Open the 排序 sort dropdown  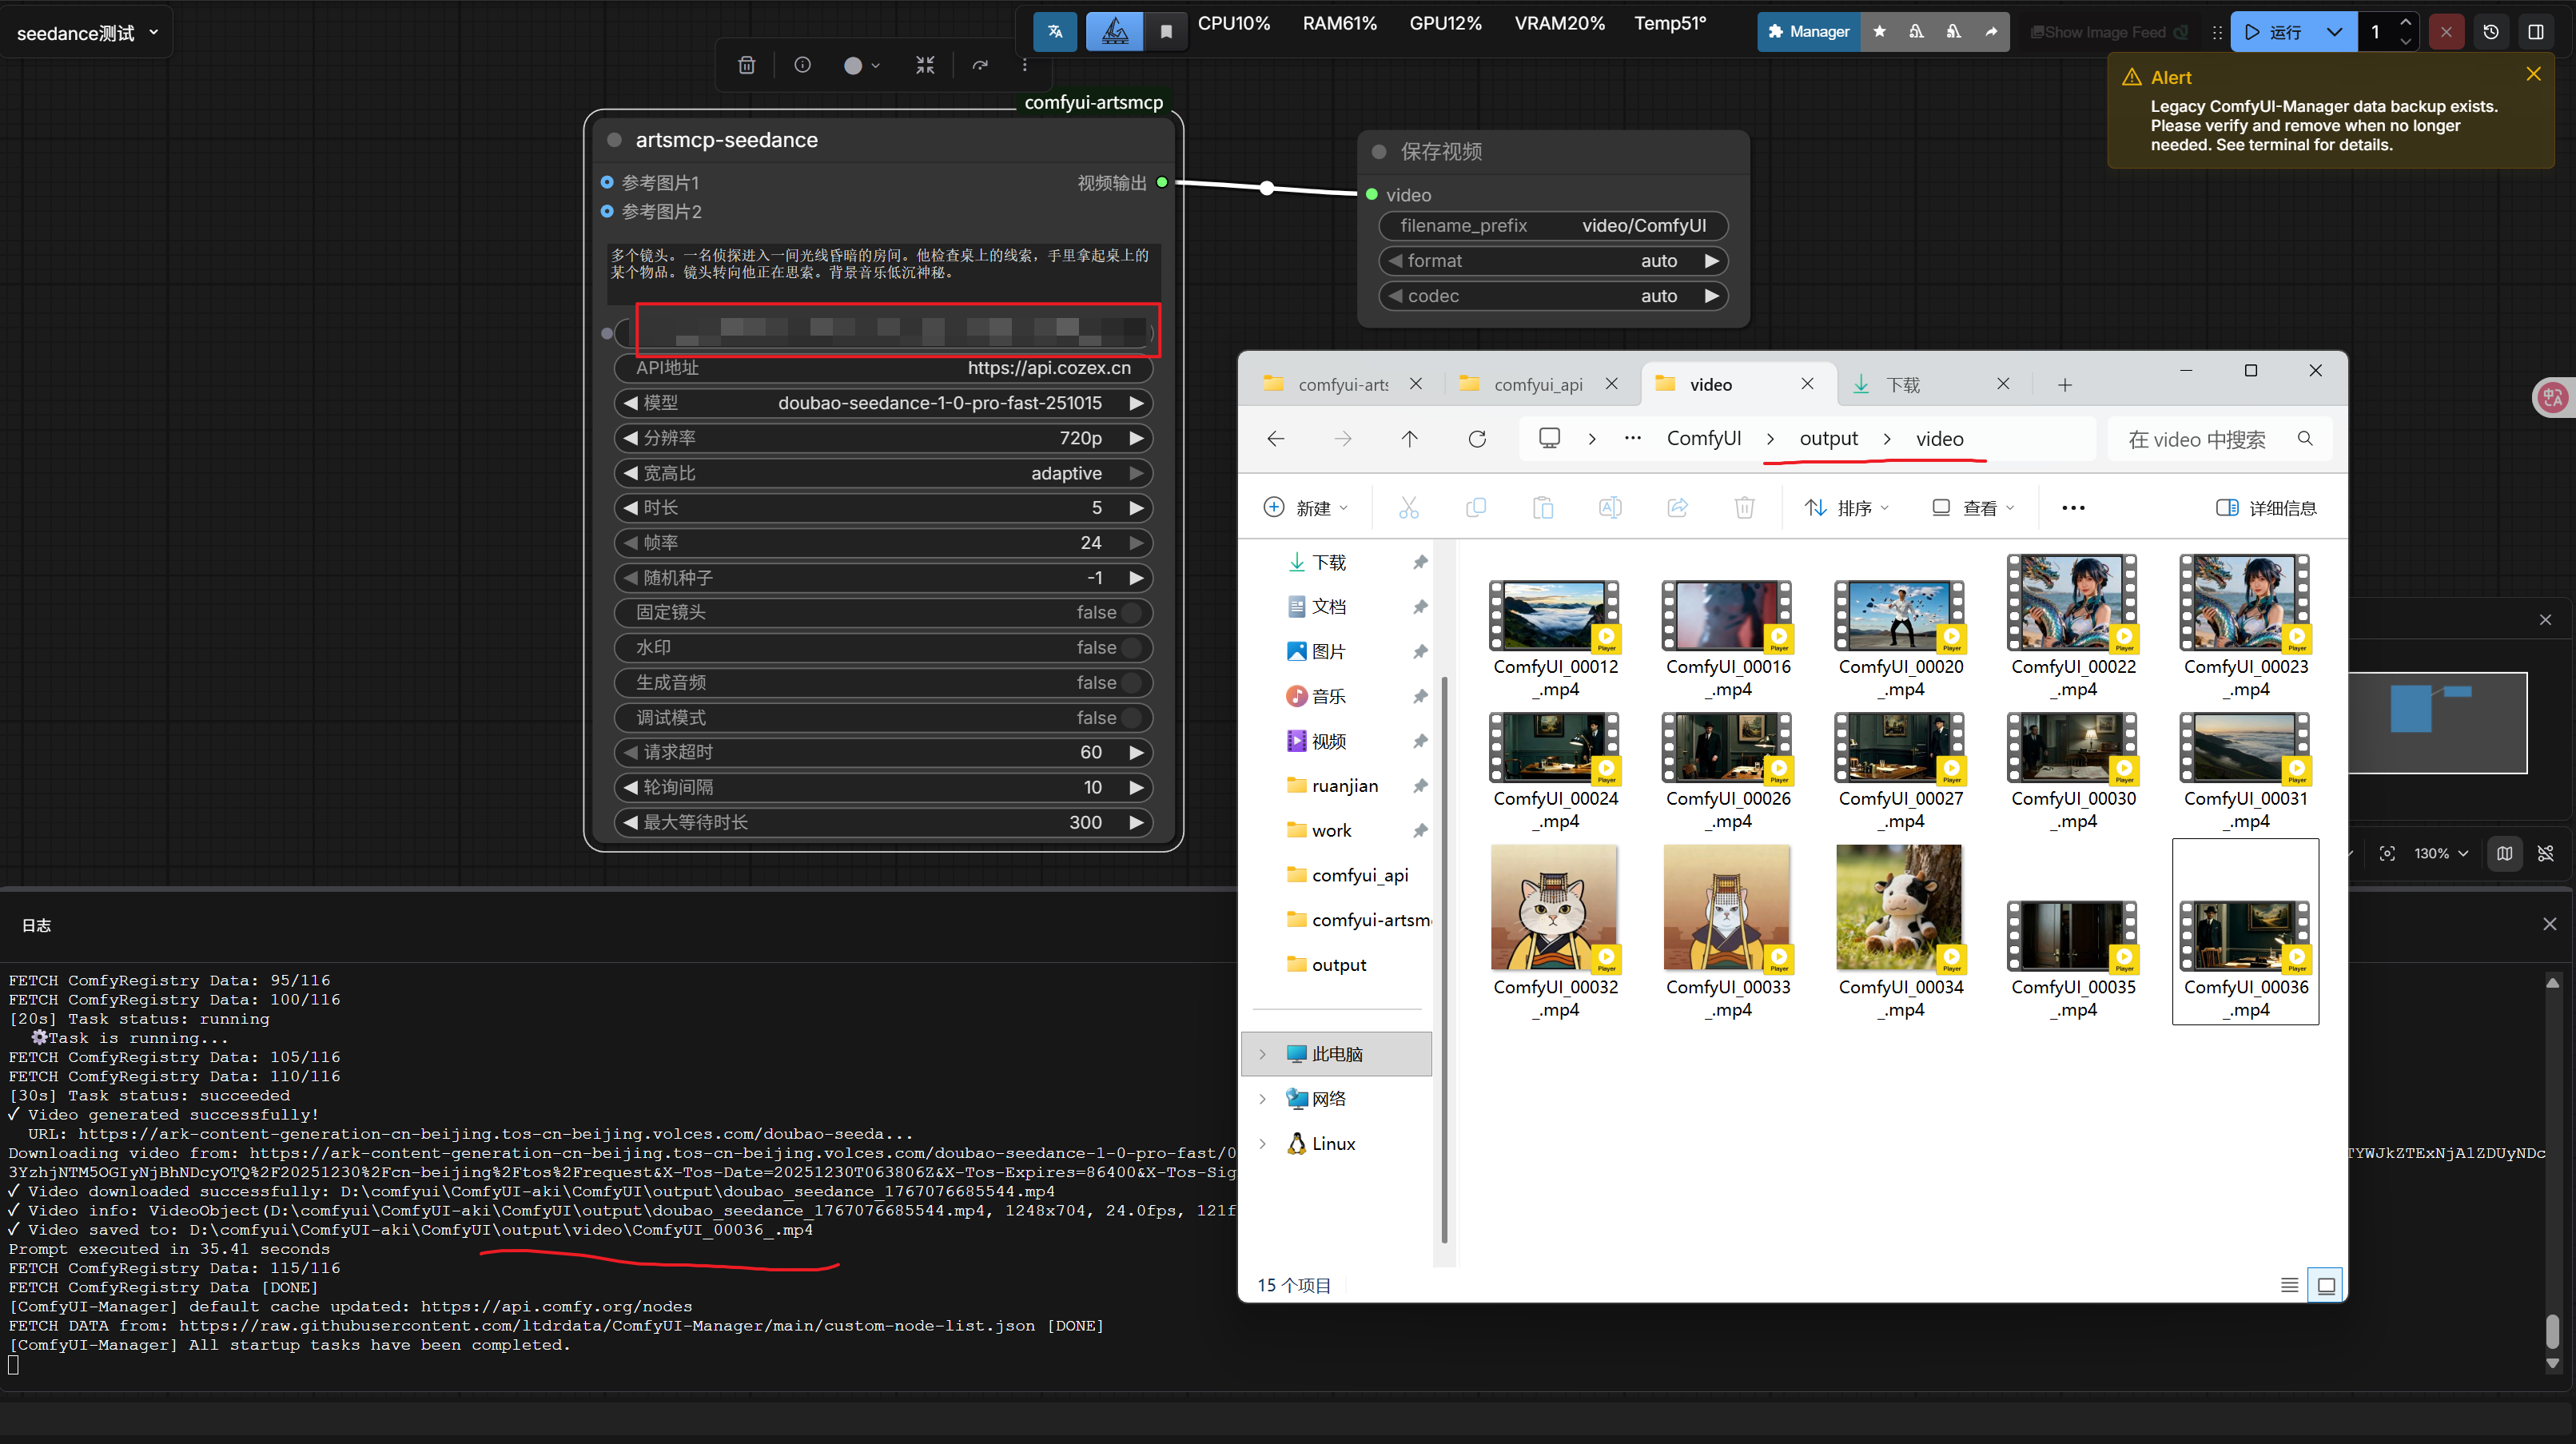pyautogui.click(x=1846, y=508)
